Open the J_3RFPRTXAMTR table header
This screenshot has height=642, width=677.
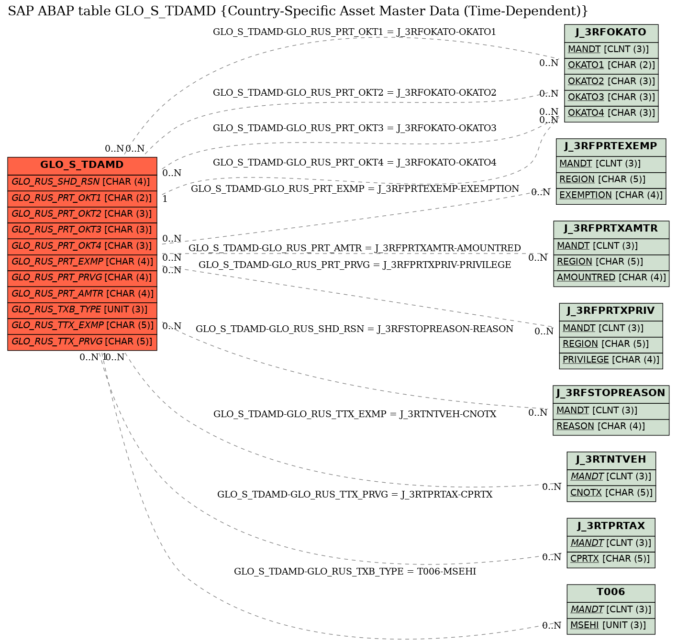pos(611,229)
